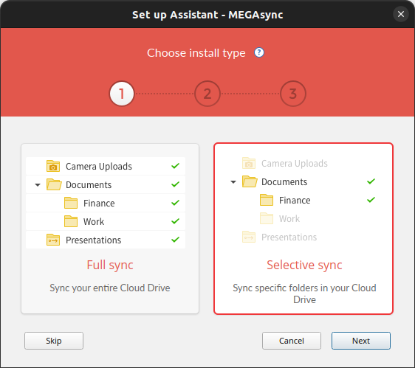Click checkmark beside Finance in Selective sync
This screenshot has width=415, height=368.
(371, 200)
